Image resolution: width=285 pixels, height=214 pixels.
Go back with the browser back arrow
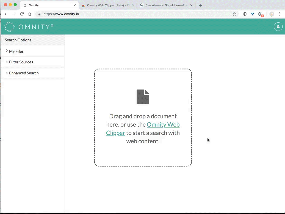6,14
